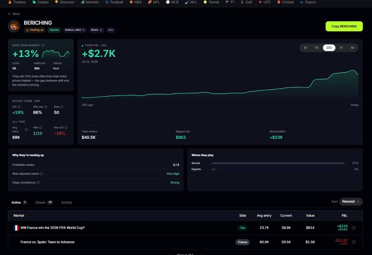Open the Golf category link
This screenshot has width=372, height=255.
click(247, 2)
